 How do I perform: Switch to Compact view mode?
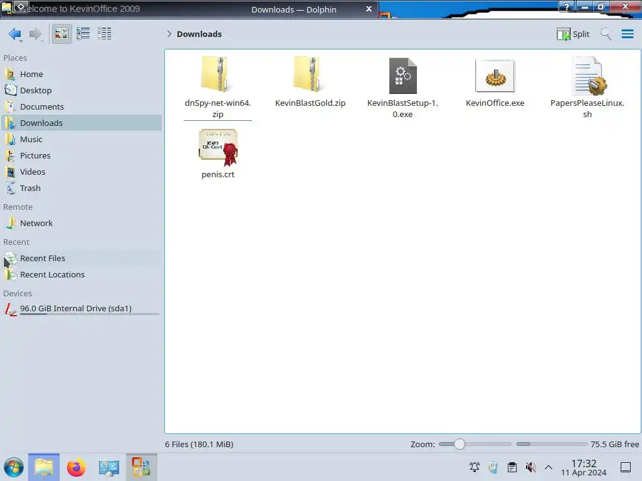83,34
